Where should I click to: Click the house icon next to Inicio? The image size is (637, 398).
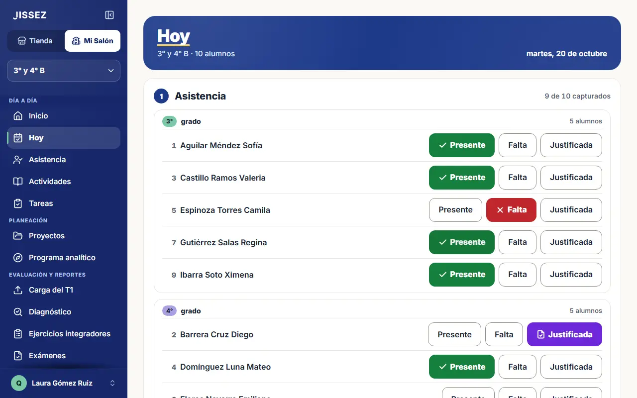pyautogui.click(x=18, y=116)
